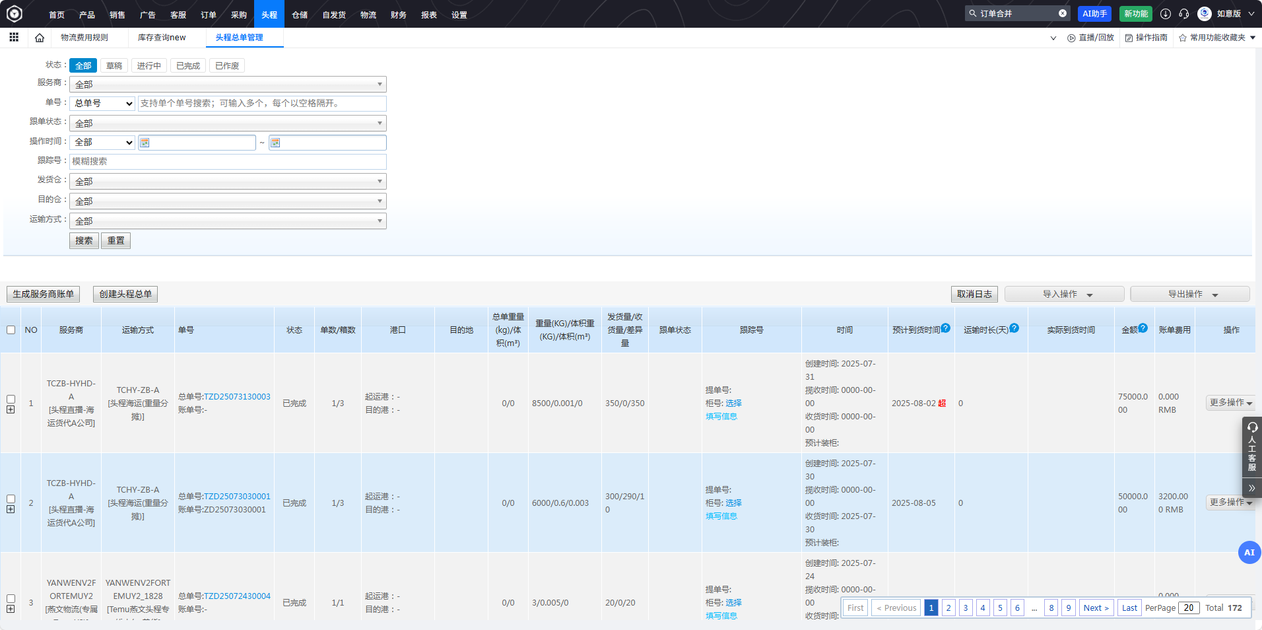Open start date calendar picker icon
This screenshot has width=1262, height=630.
(145, 143)
